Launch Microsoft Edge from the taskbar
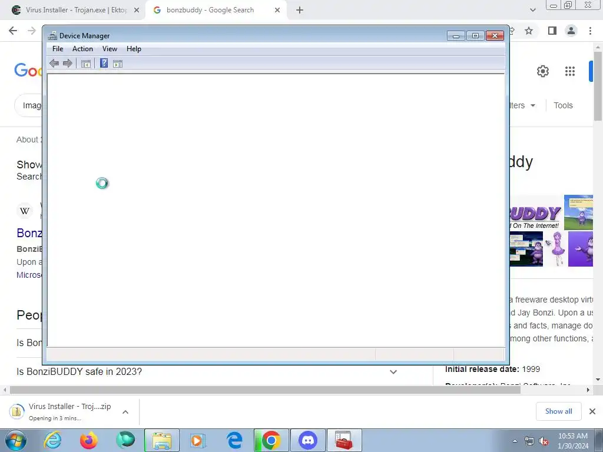Viewport: 603px width, 452px height. coord(234,440)
